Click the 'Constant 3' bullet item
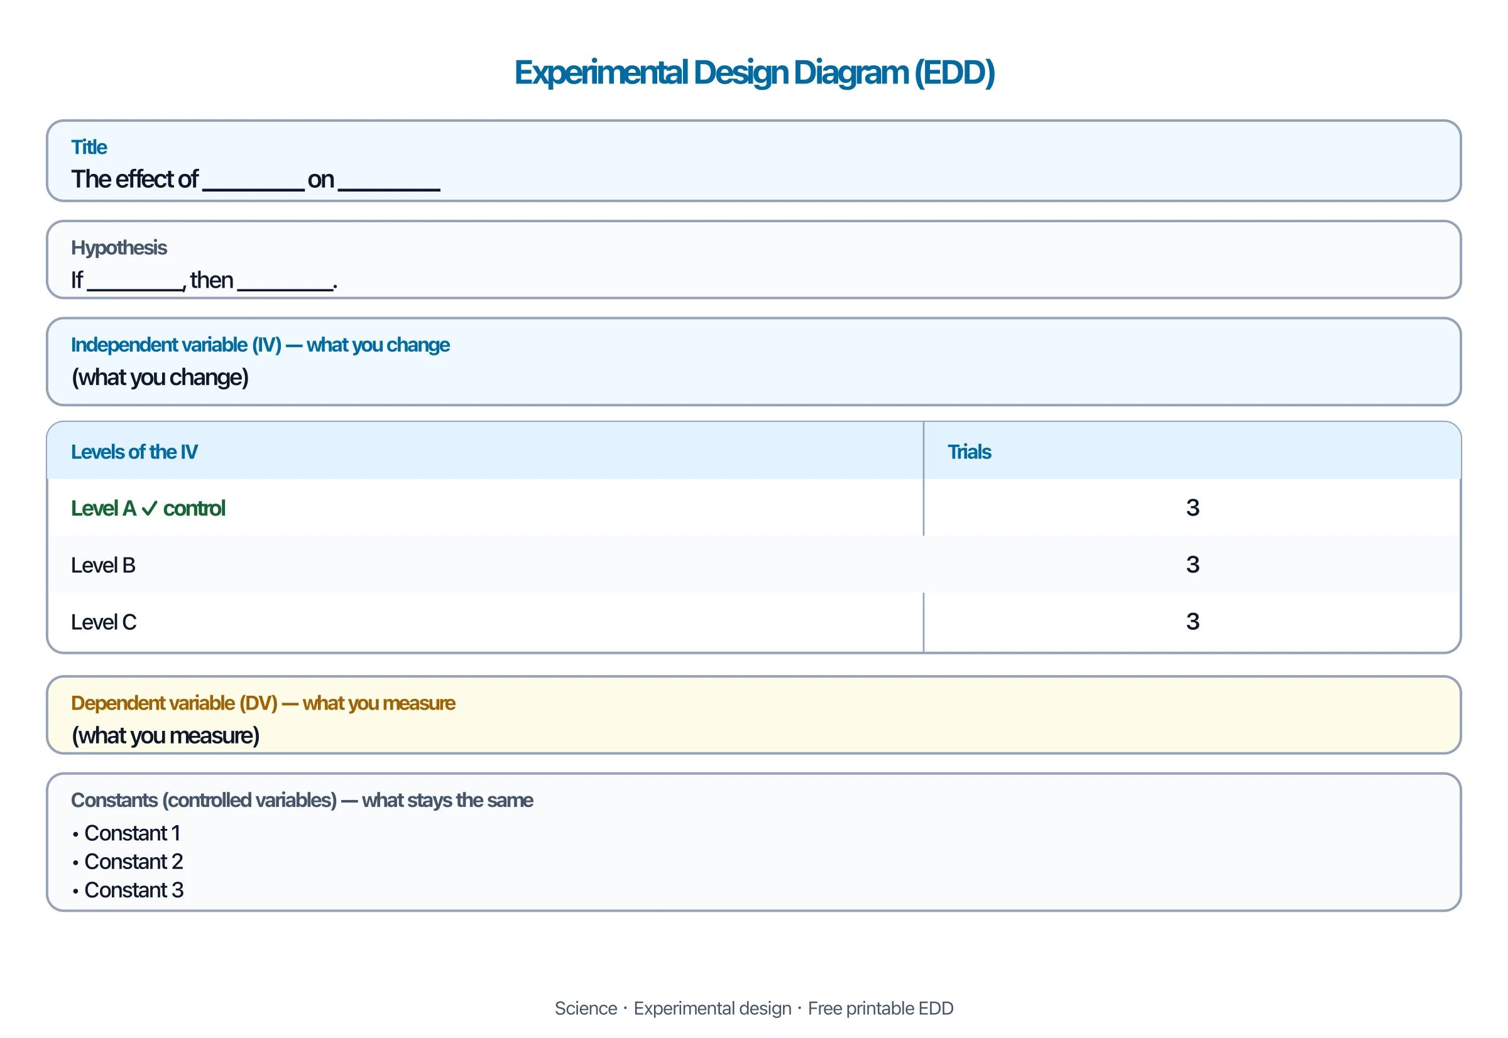 pyautogui.click(x=128, y=890)
